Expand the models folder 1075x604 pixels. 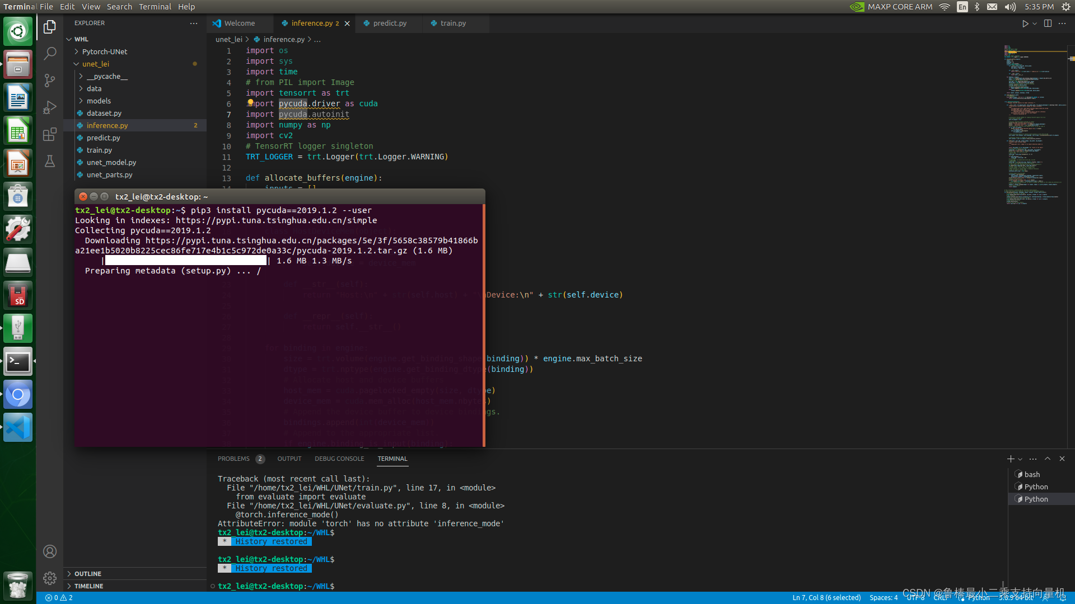point(99,101)
